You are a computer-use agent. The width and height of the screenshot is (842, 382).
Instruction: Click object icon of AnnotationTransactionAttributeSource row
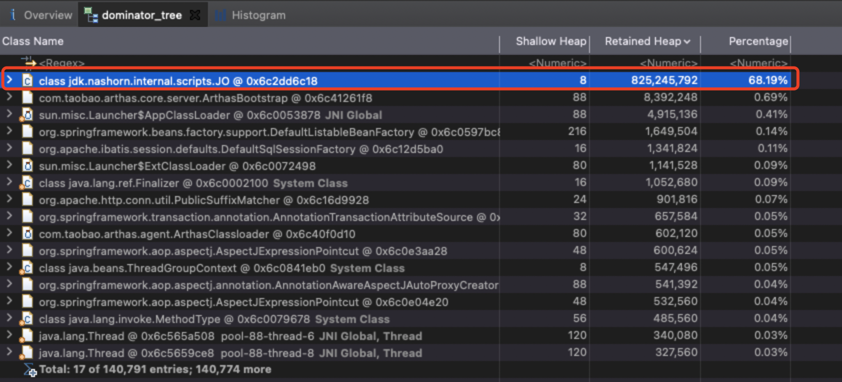click(x=27, y=216)
